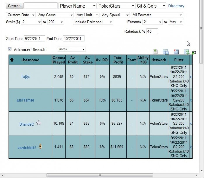Click the Filter column header

coord(179,60)
